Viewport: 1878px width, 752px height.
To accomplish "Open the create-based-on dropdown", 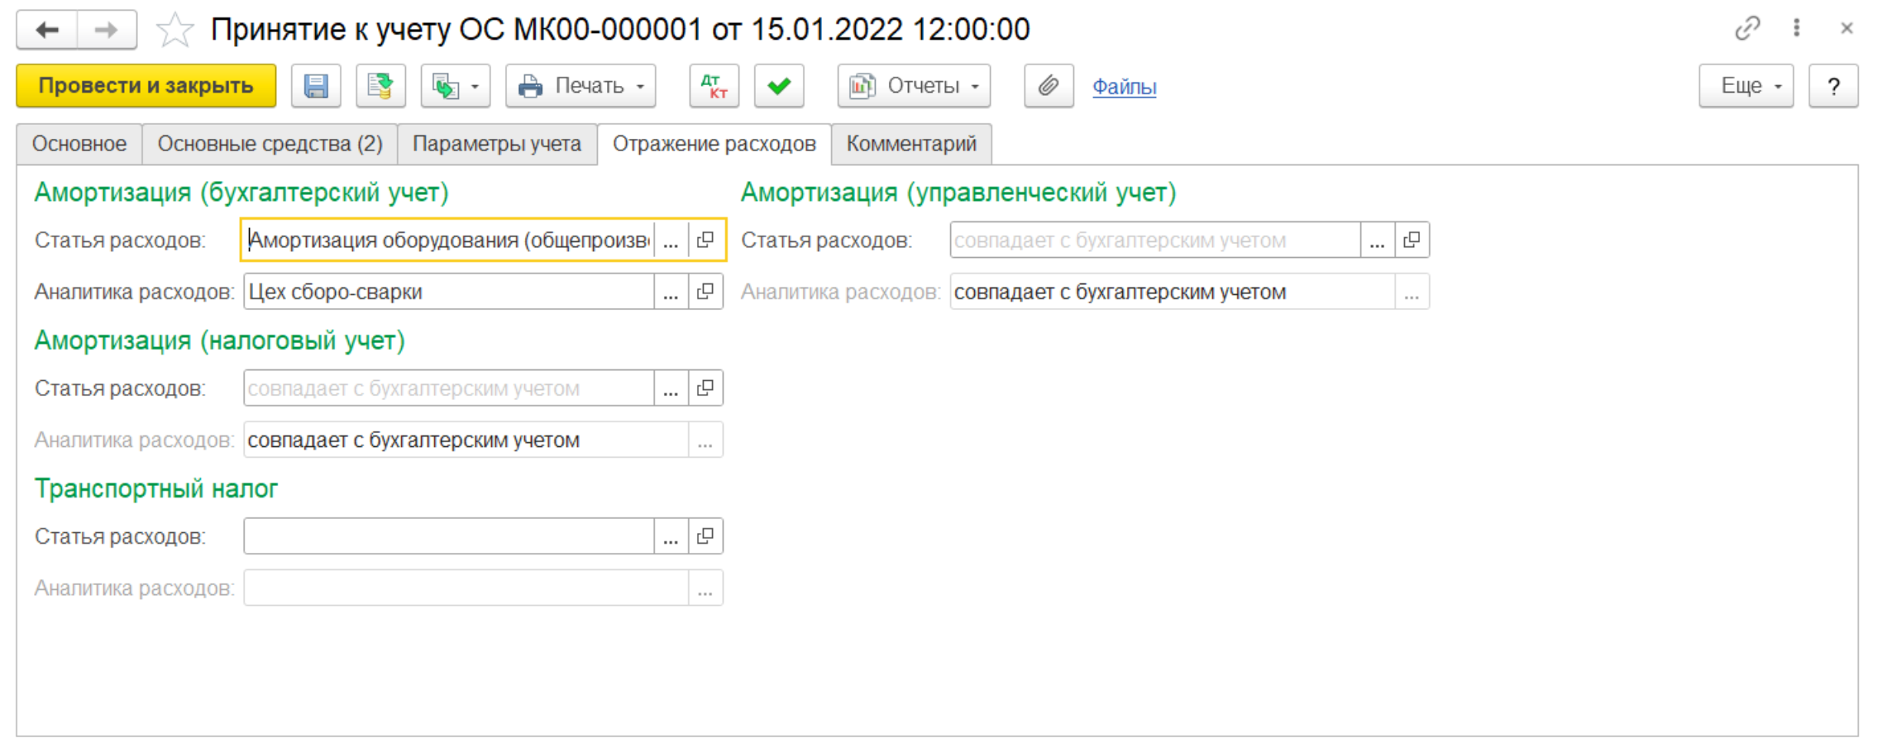I will [x=455, y=86].
